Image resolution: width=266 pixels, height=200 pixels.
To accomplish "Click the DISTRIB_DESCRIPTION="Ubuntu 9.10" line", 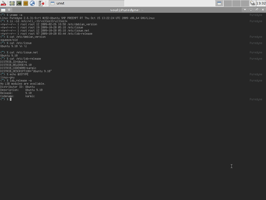I will pos(26,71).
